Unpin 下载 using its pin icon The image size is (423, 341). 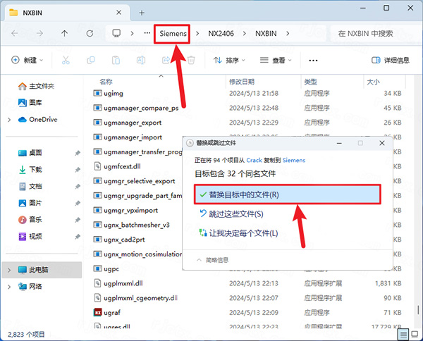(78, 170)
